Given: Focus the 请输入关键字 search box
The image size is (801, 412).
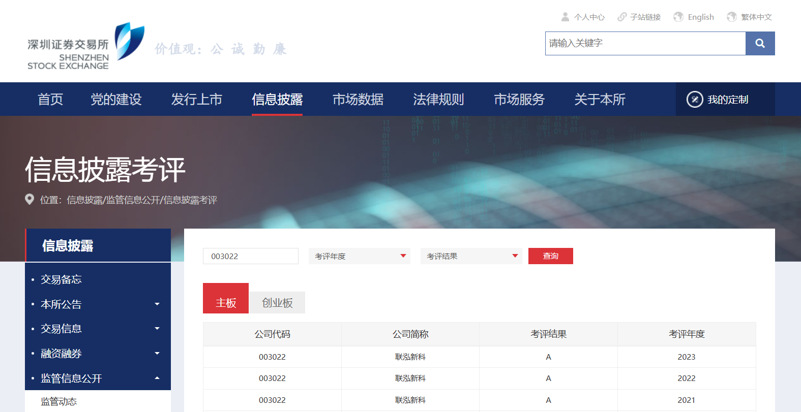Looking at the screenshot, I should point(645,44).
